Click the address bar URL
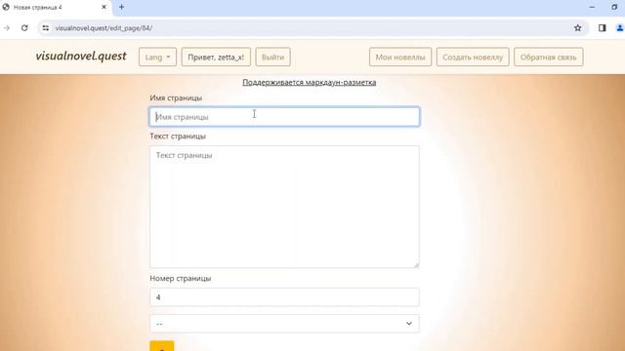The image size is (625, 351). 104,28
